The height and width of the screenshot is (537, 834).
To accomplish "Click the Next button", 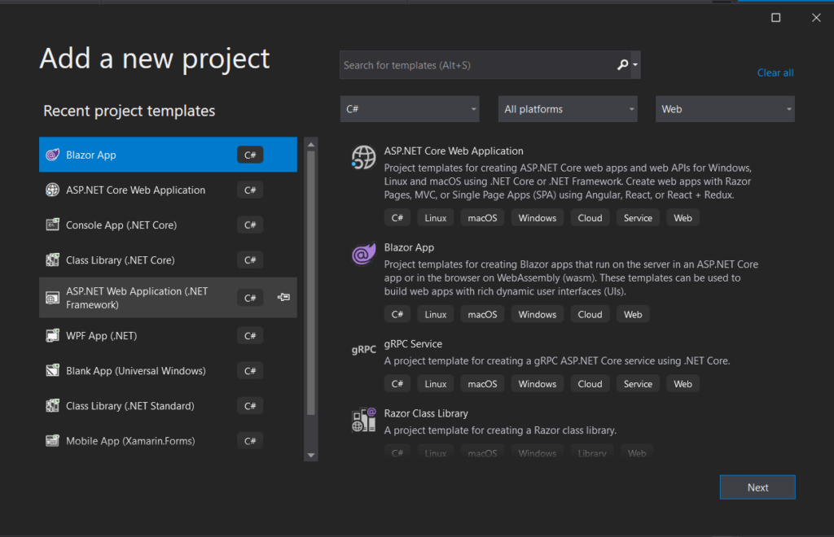I will pyautogui.click(x=757, y=487).
